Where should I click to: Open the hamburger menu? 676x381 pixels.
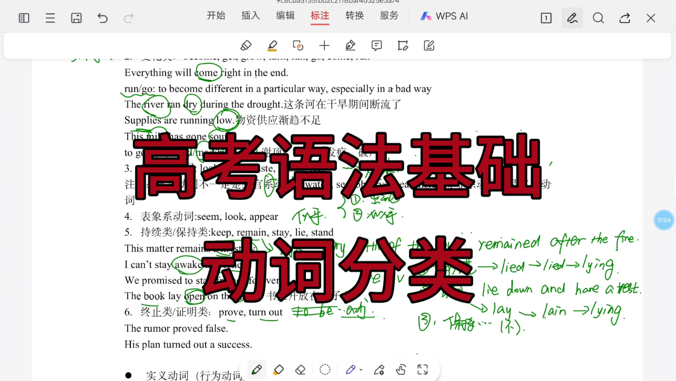50,17
